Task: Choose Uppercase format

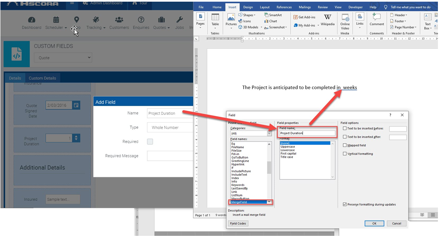Action: pos(288,147)
